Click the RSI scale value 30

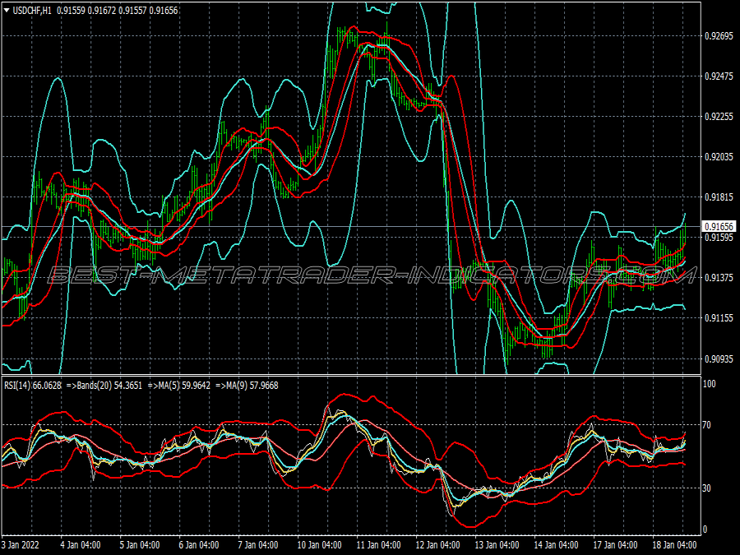[706, 488]
